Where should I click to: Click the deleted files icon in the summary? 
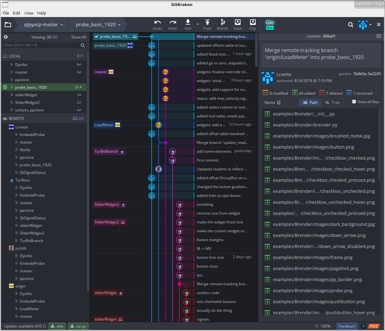coord(322,93)
